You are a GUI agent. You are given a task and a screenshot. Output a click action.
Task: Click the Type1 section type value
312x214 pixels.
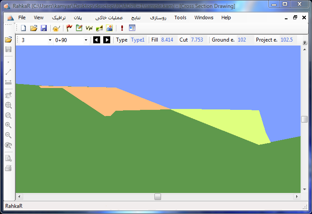pos(138,40)
